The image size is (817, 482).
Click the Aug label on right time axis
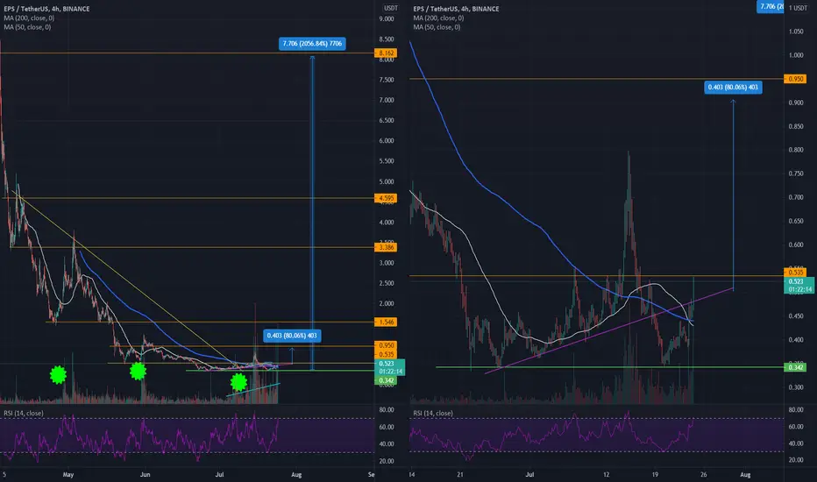pos(746,475)
